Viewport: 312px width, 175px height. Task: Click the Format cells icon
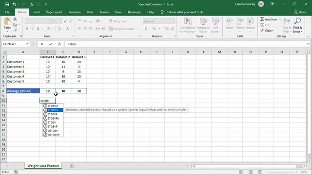pos(250,21)
